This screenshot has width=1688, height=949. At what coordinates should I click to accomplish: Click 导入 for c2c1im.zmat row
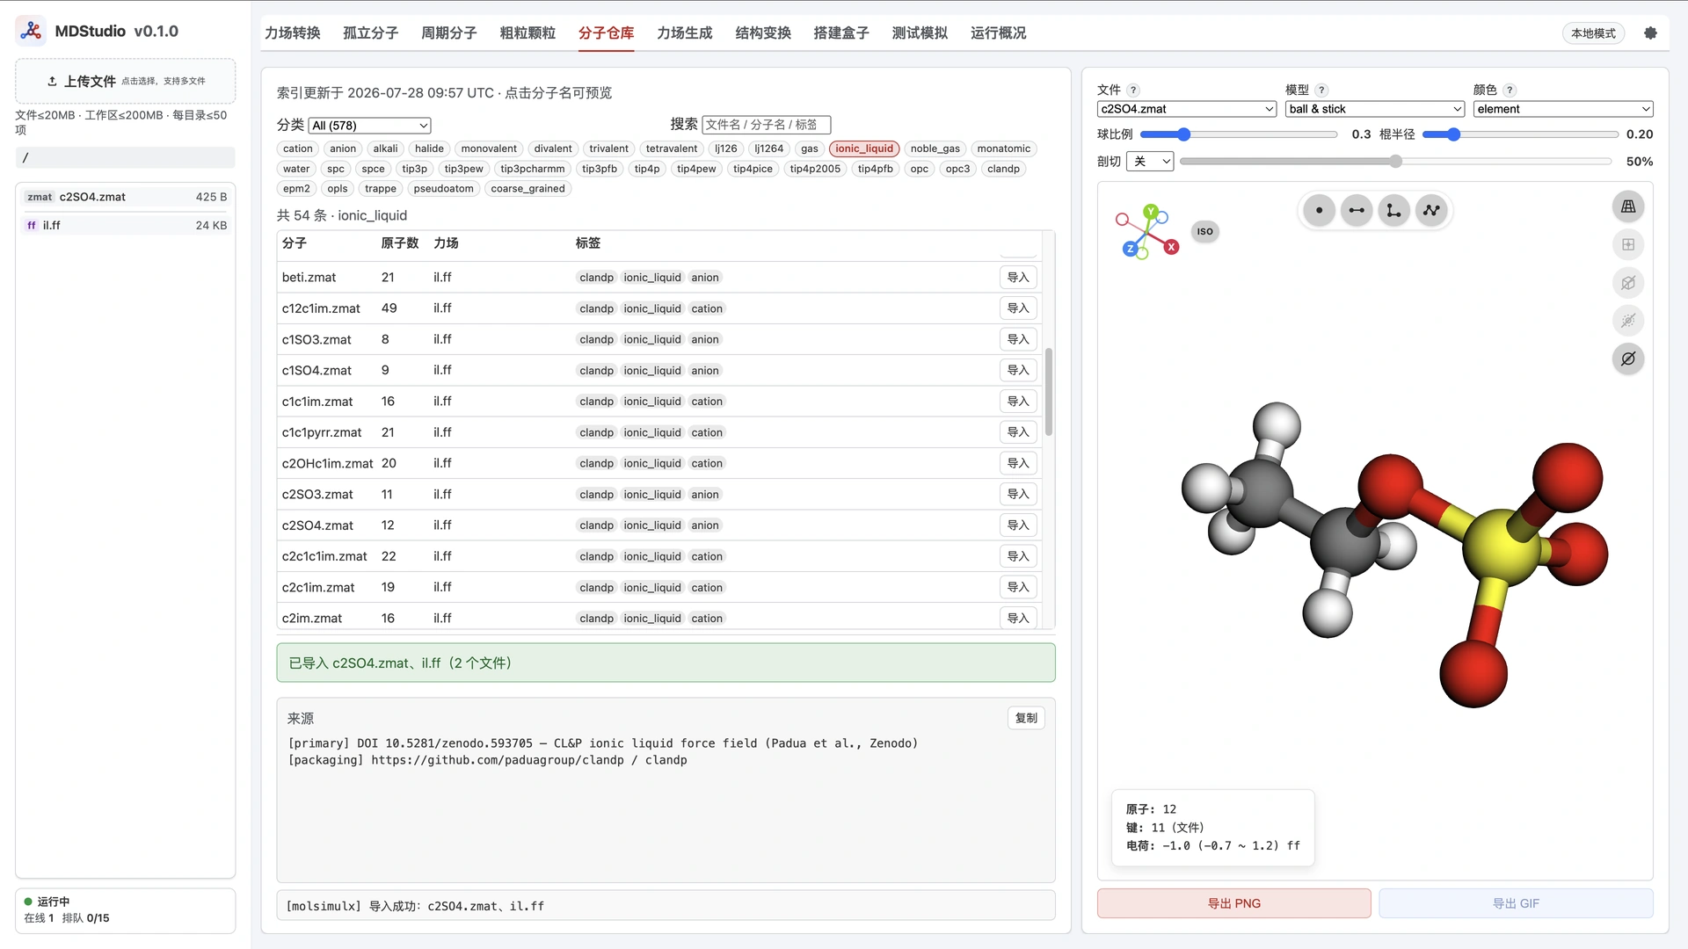(x=1018, y=587)
